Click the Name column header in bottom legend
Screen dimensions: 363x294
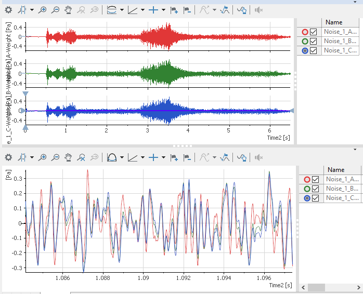click(336, 169)
